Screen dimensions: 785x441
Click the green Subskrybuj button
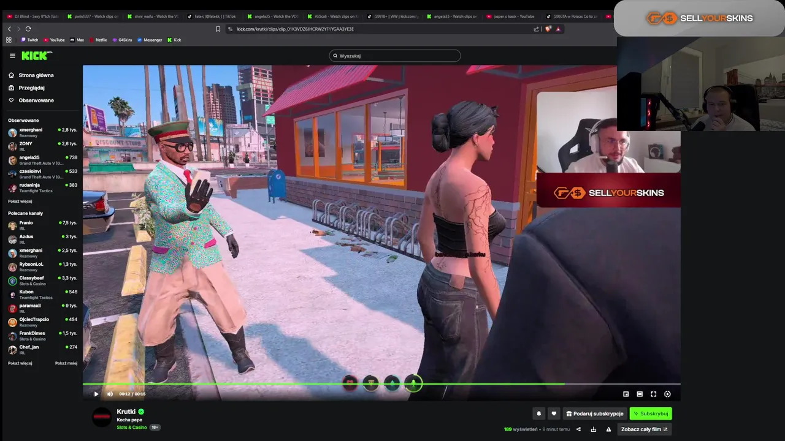pyautogui.click(x=651, y=413)
